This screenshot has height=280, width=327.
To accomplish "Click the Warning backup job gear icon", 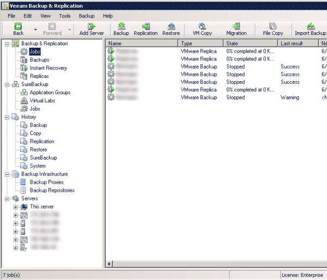I will click(x=111, y=97).
